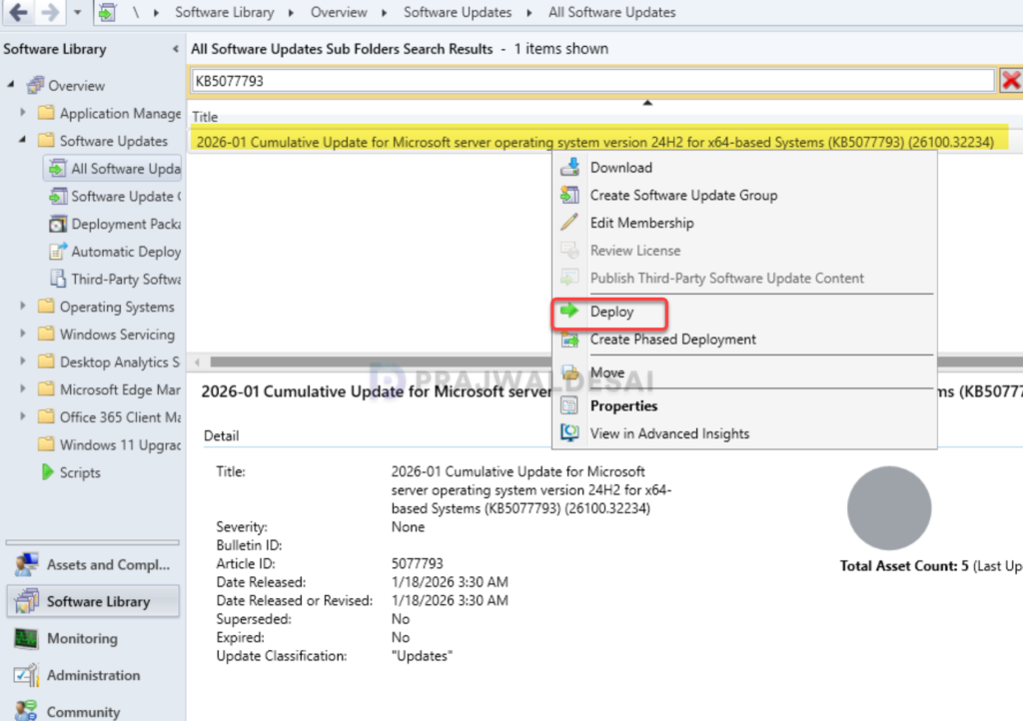
Task: Open dropdown arrow after Overview breadcrumb
Action: 385,12
